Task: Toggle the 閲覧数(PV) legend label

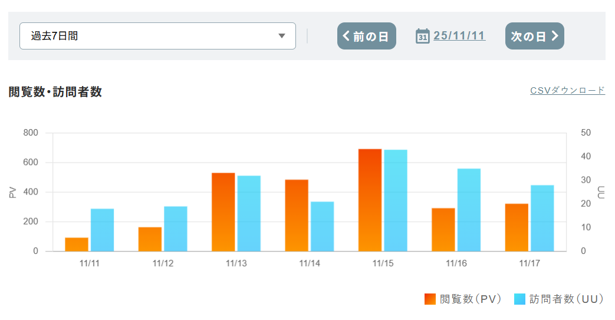Action: coord(471,299)
